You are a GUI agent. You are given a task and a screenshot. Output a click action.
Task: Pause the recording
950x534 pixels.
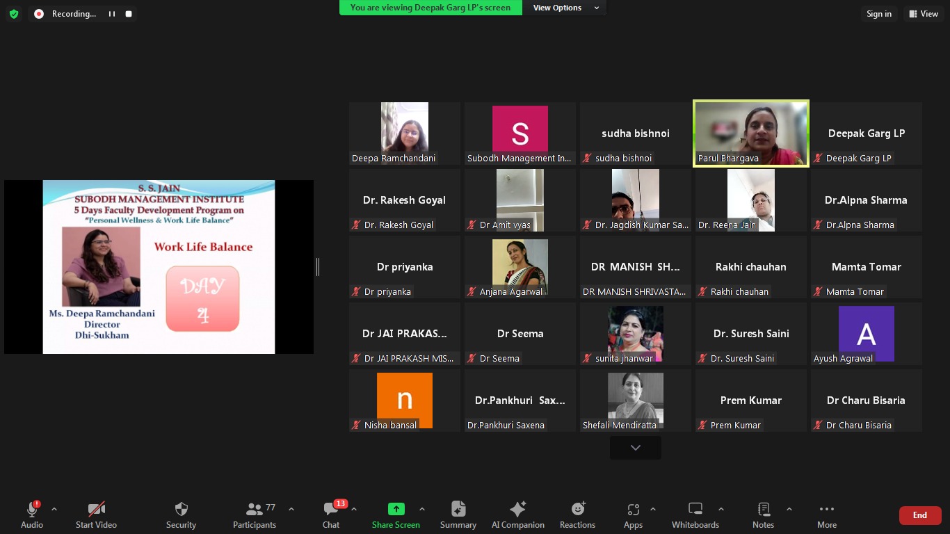click(112, 14)
